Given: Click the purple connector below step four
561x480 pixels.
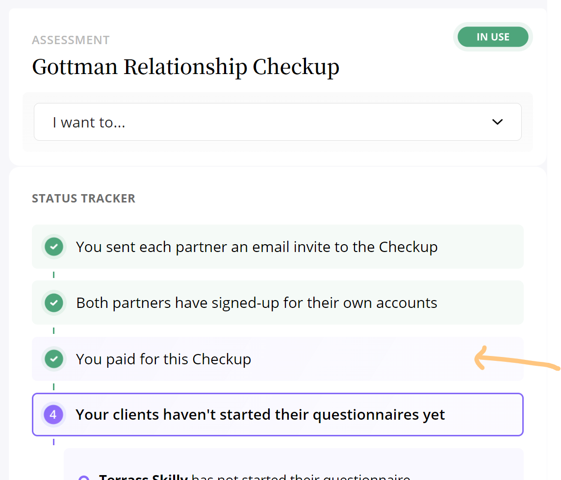Looking at the screenshot, I should pos(53,442).
